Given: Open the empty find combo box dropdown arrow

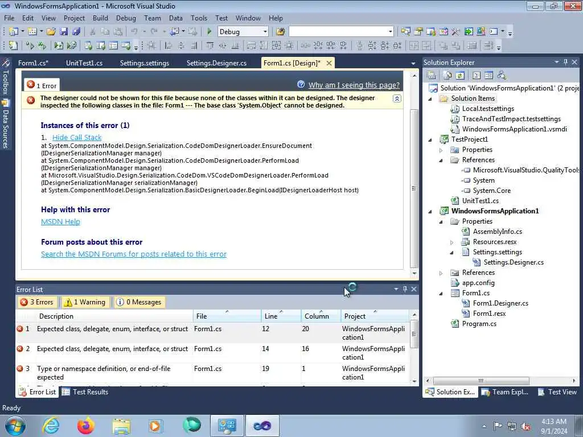Looking at the screenshot, I should [x=390, y=32].
